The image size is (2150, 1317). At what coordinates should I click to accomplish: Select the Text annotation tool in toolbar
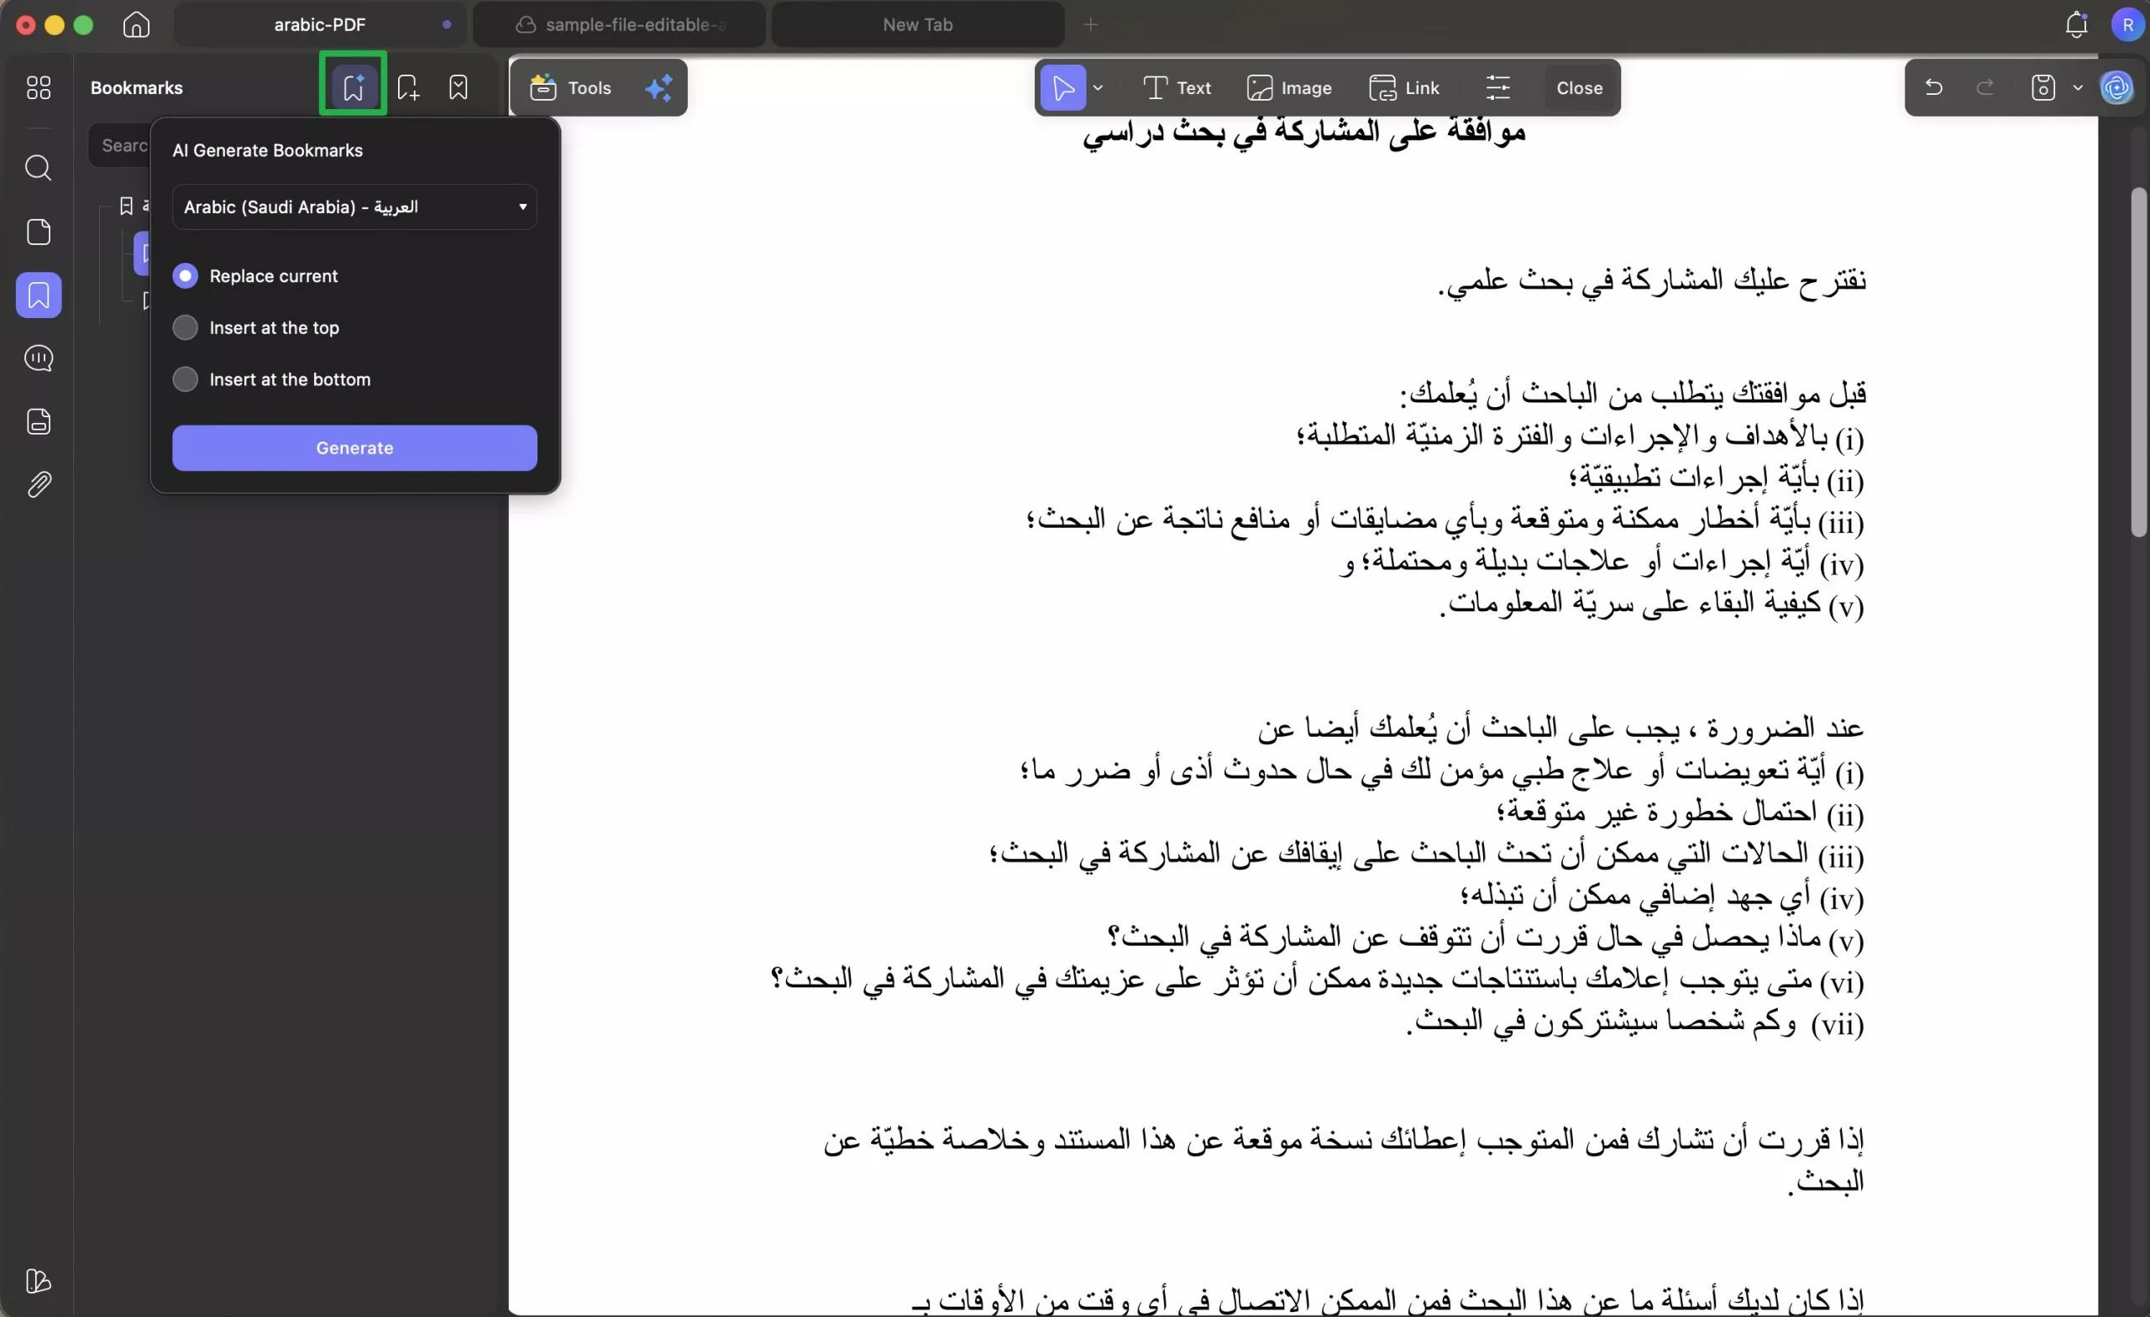tap(1178, 87)
